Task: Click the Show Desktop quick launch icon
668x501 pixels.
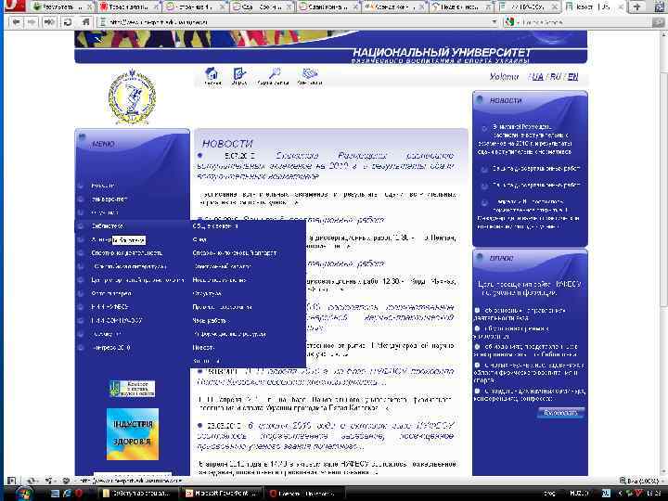Action: pyautogui.click(x=55, y=494)
